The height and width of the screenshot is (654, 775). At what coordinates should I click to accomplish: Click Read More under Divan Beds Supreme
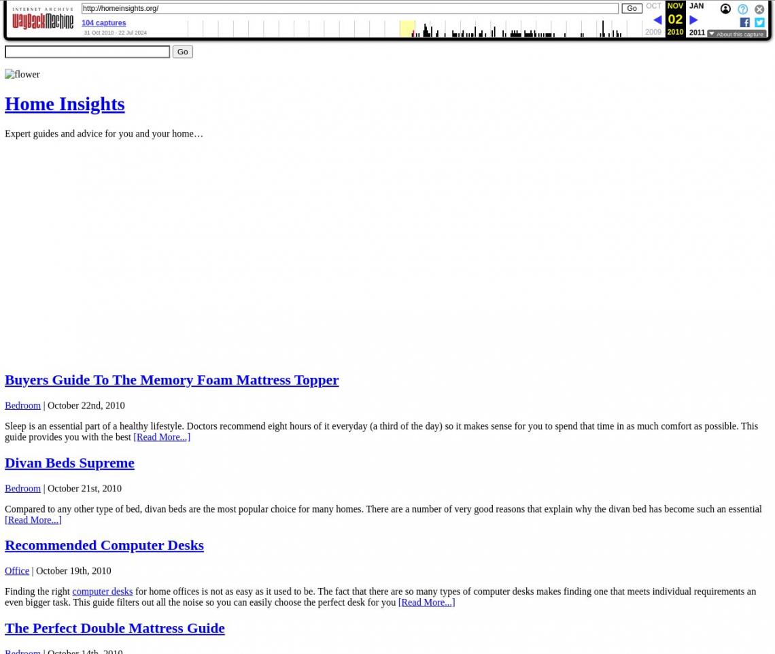[33, 519]
